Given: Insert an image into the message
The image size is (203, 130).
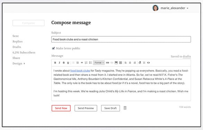Looking at the screenshot, I should pyautogui.click(x=116, y=63).
